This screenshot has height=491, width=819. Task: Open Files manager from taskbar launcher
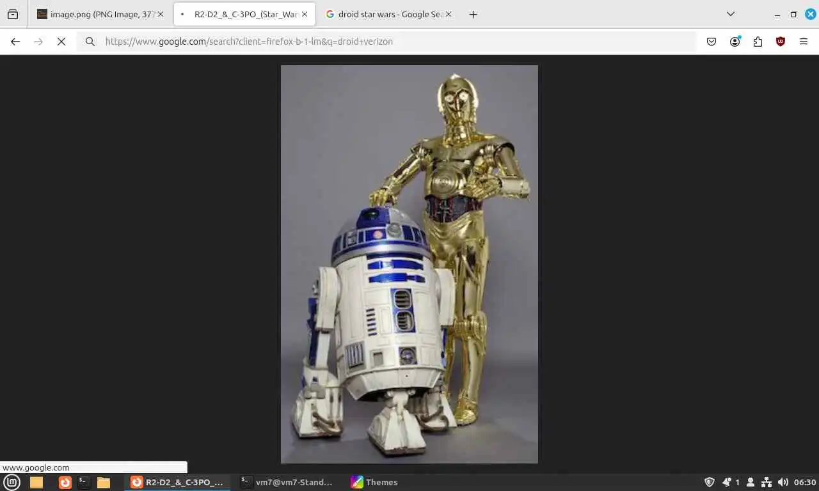(x=104, y=482)
